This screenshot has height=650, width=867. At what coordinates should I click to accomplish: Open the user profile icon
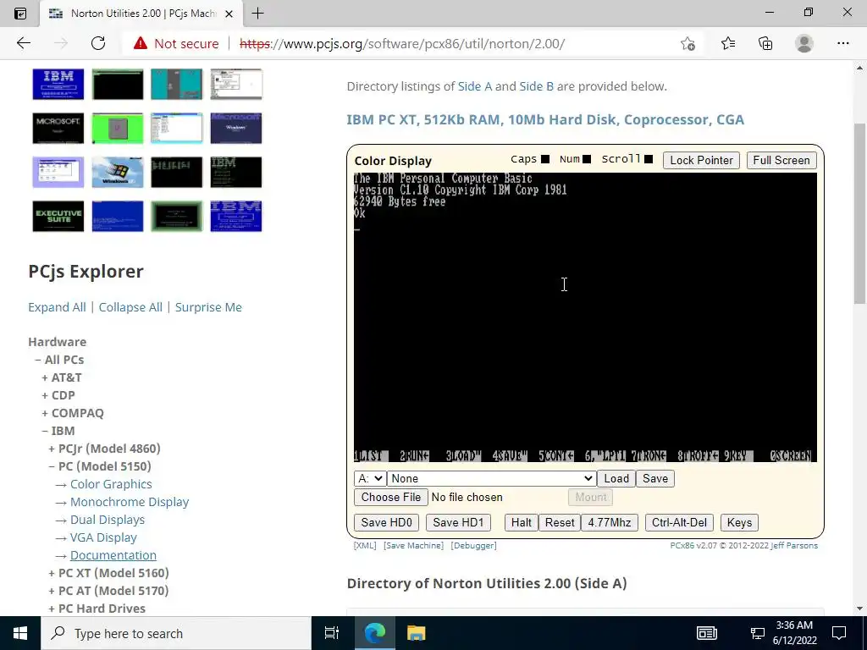pos(804,43)
